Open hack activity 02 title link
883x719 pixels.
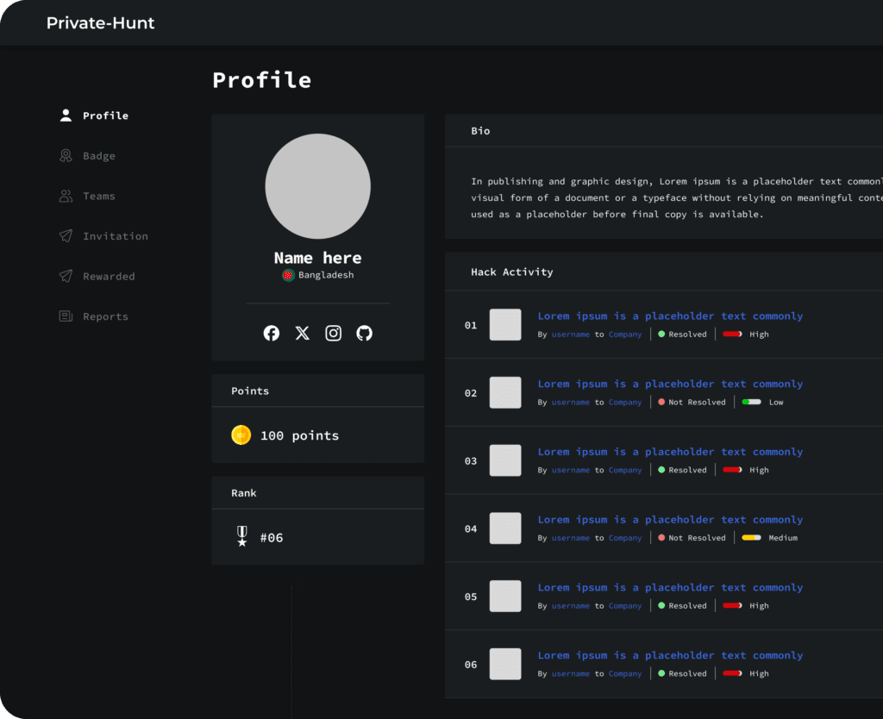(x=670, y=384)
